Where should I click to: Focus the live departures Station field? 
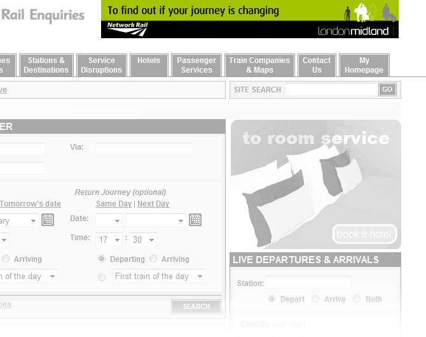tap(308, 282)
